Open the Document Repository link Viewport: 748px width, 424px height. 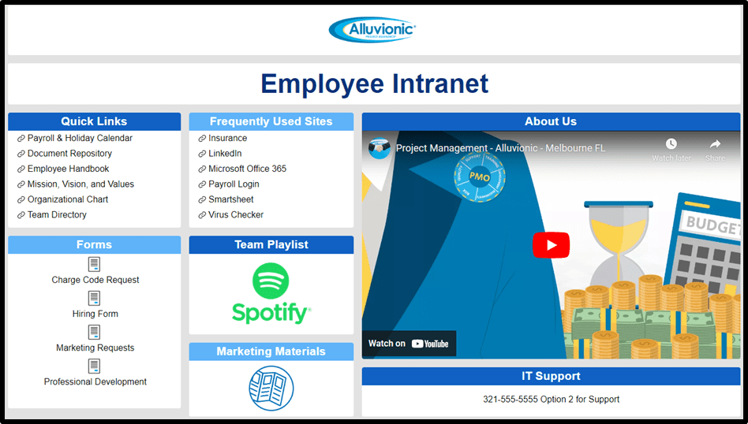click(69, 154)
